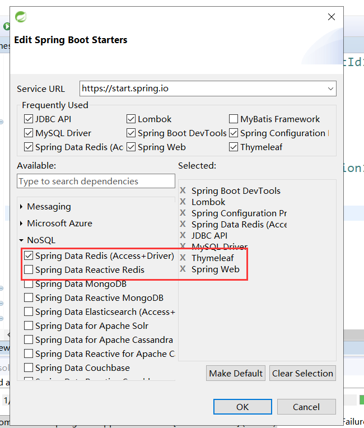The width and height of the screenshot is (364, 428).
Task: Uncheck Spring Data Redis in Frequently Used
Action: [x=29, y=147]
